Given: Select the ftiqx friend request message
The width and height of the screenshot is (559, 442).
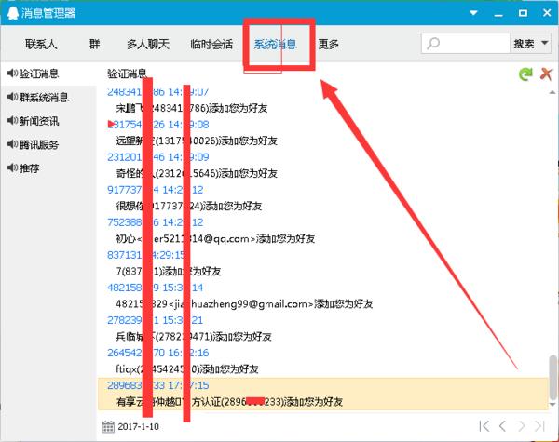Looking at the screenshot, I should (x=187, y=369).
